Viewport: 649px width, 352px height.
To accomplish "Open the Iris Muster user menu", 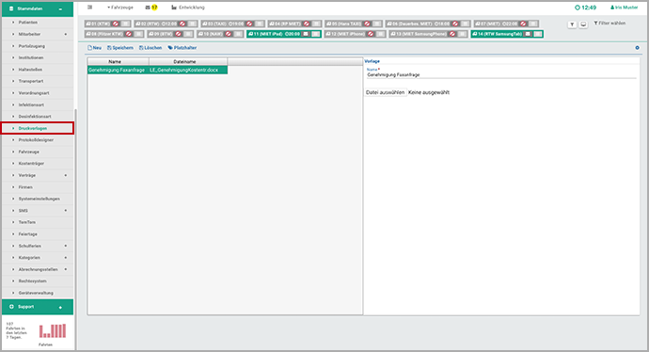I will pyautogui.click(x=625, y=8).
